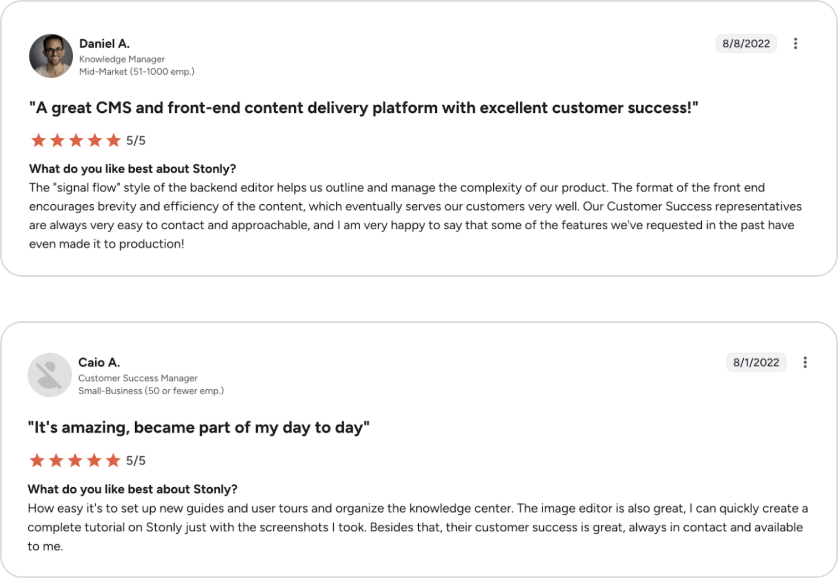The width and height of the screenshot is (838, 578).
Task: Click the Mid-Market (51-1000 emp.) label
Action: point(136,71)
